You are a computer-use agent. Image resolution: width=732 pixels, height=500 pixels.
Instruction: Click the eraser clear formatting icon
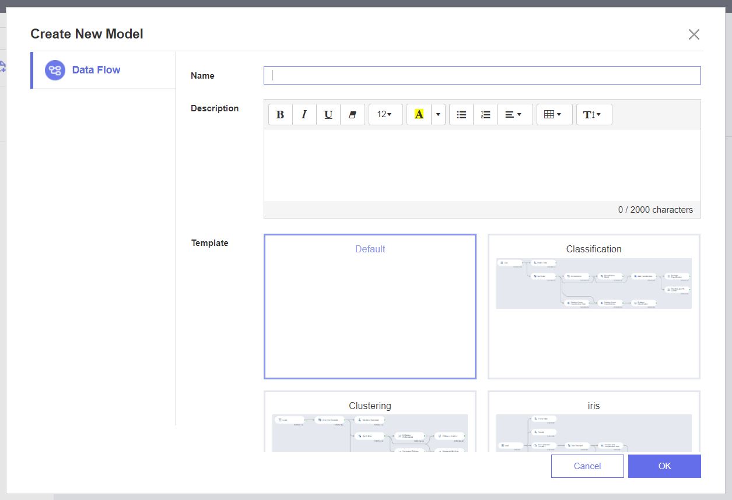click(x=352, y=115)
